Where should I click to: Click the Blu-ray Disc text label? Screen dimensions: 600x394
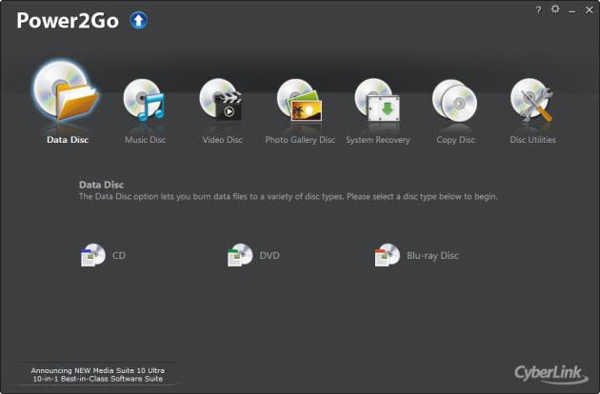pyautogui.click(x=432, y=256)
